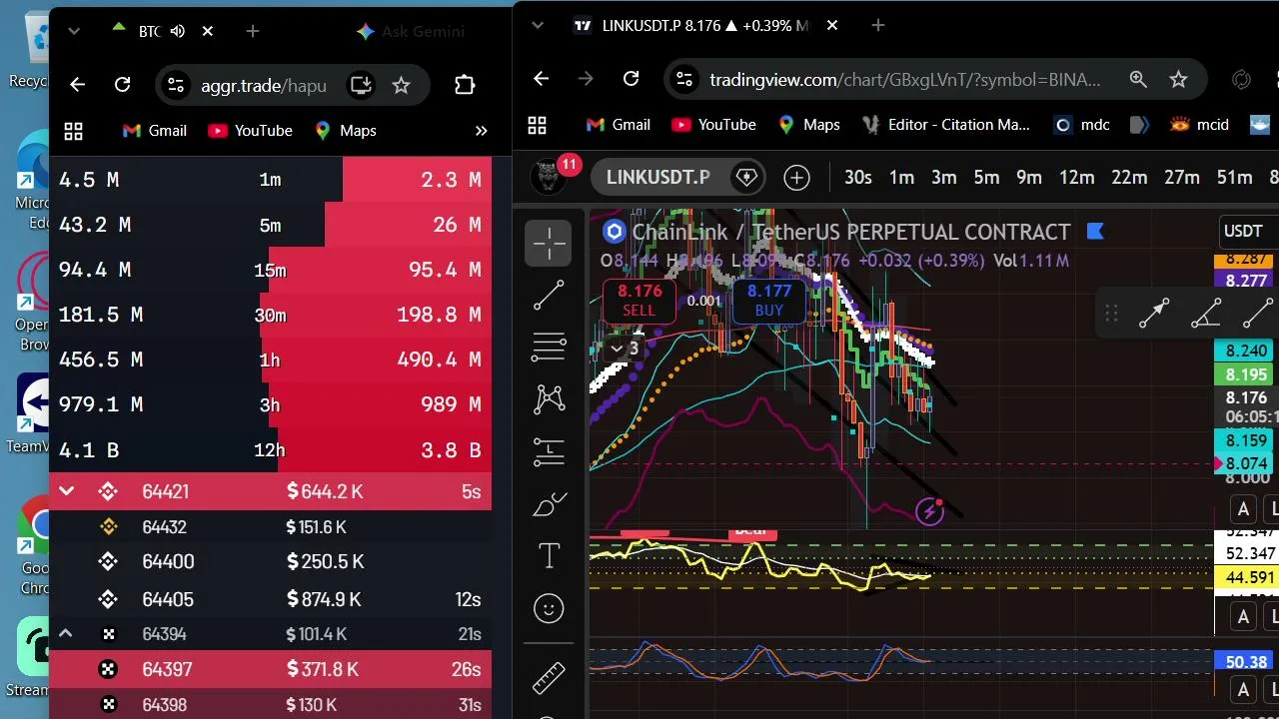Click the SELL 8.176 button
The image size is (1279, 719).
[x=639, y=300]
